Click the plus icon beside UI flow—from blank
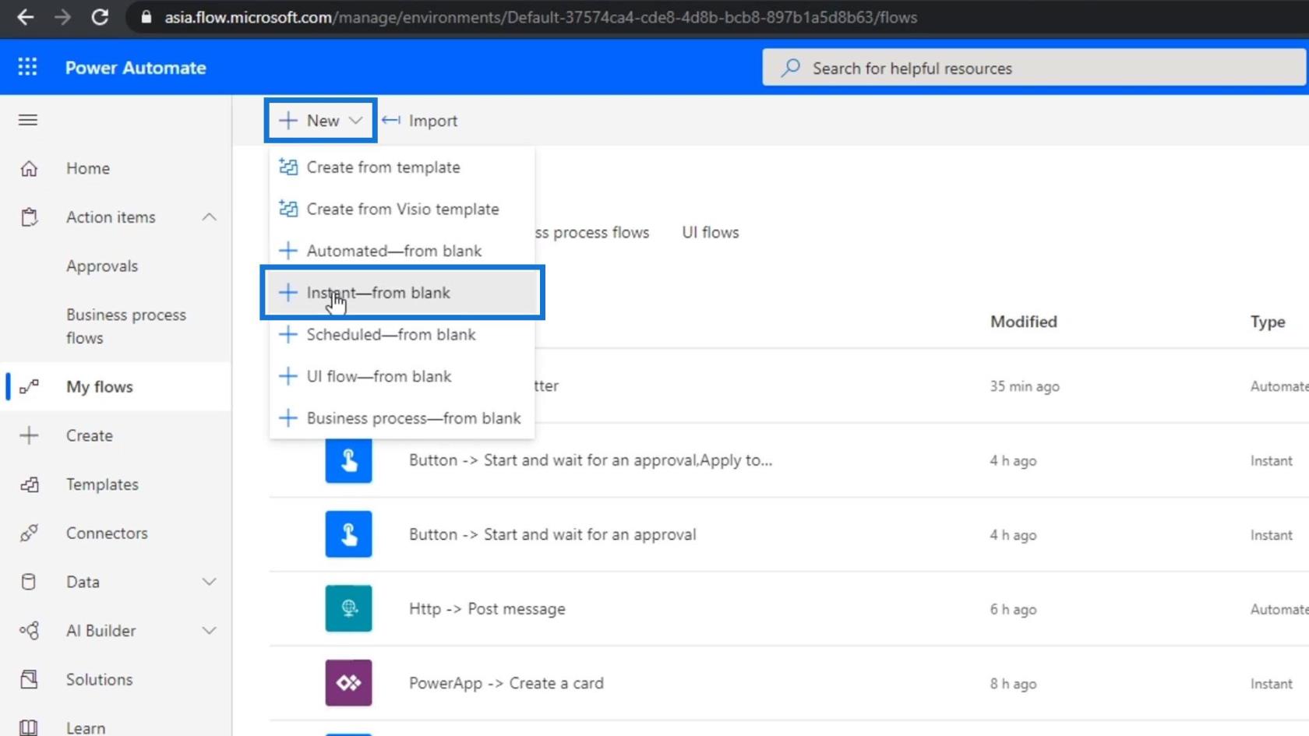The width and height of the screenshot is (1309, 736). click(288, 376)
